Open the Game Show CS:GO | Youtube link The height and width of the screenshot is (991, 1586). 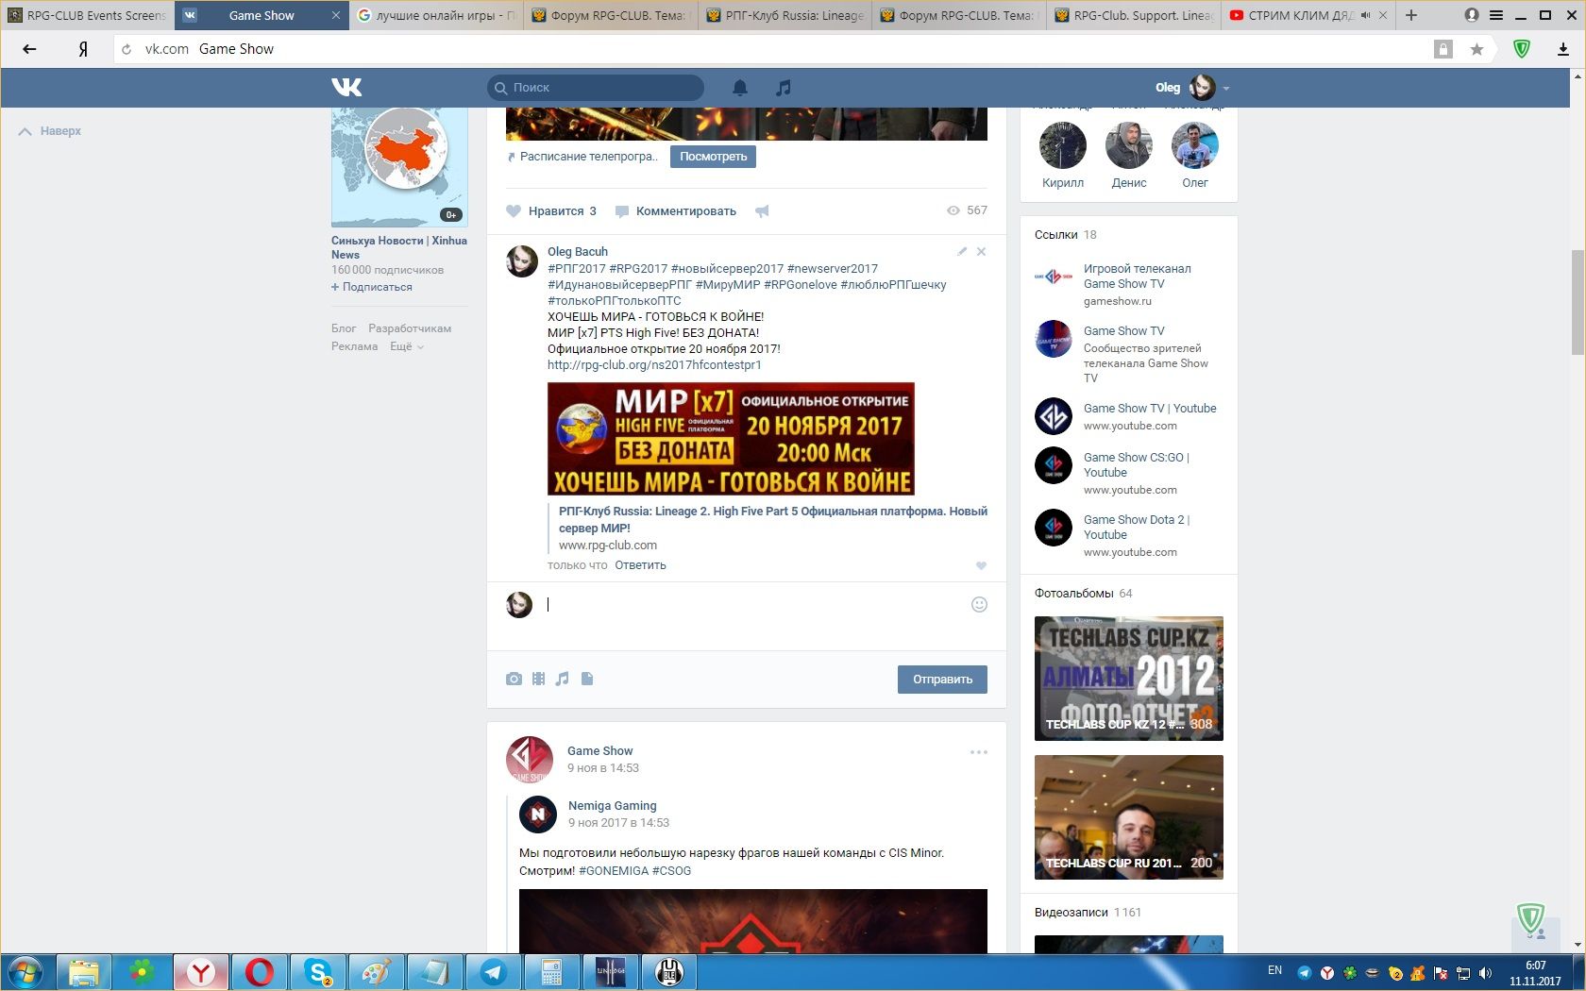click(1137, 465)
